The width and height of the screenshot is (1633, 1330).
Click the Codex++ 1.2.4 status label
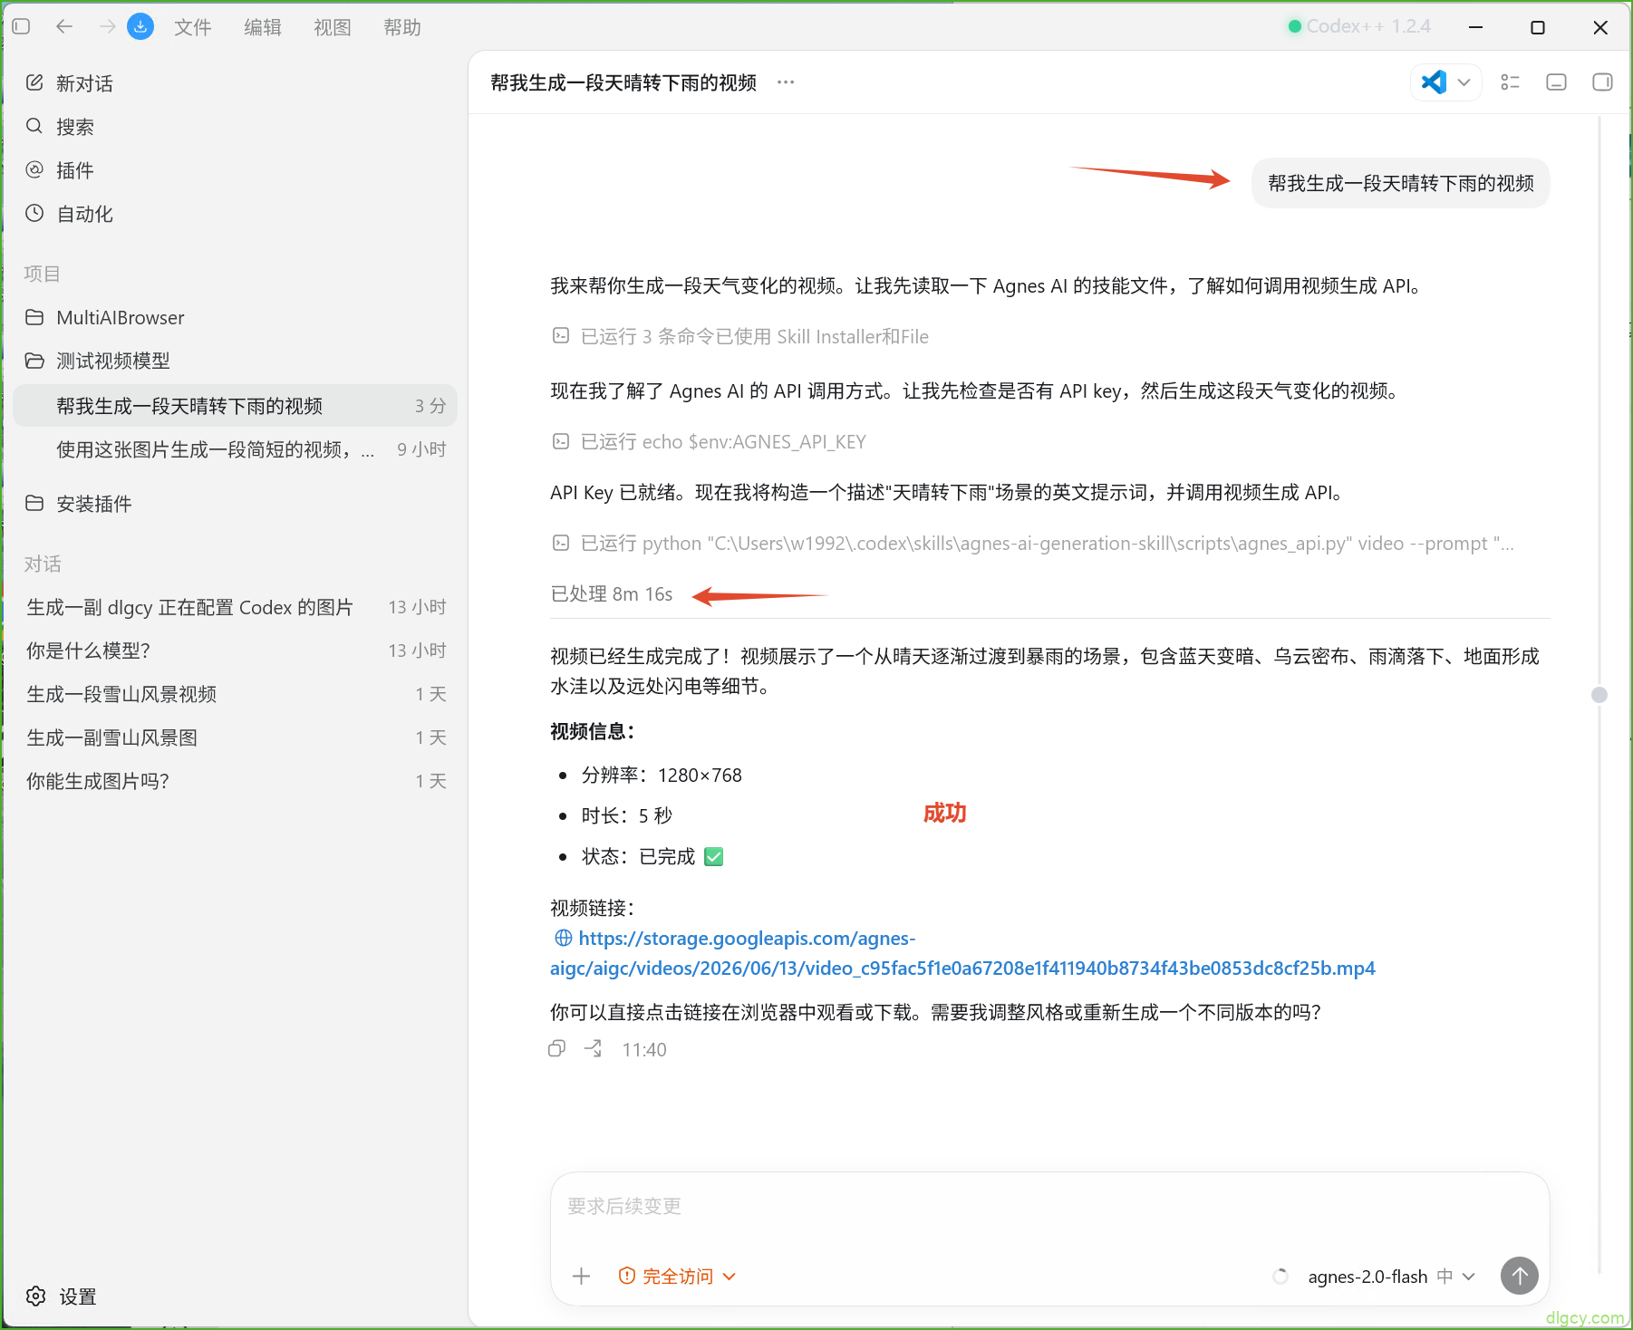(1359, 26)
